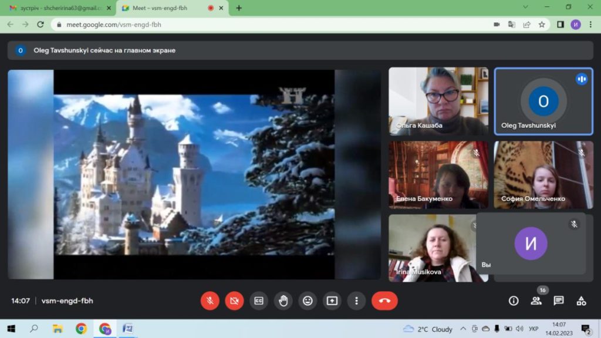Select Ольга Кашаба video tile
The width and height of the screenshot is (601, 338).
point(438,101)
